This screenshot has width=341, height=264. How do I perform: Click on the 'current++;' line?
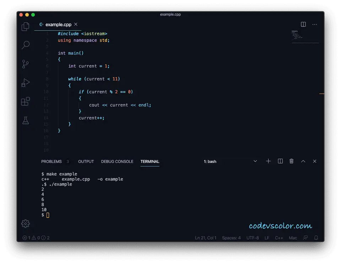point(92,118)
